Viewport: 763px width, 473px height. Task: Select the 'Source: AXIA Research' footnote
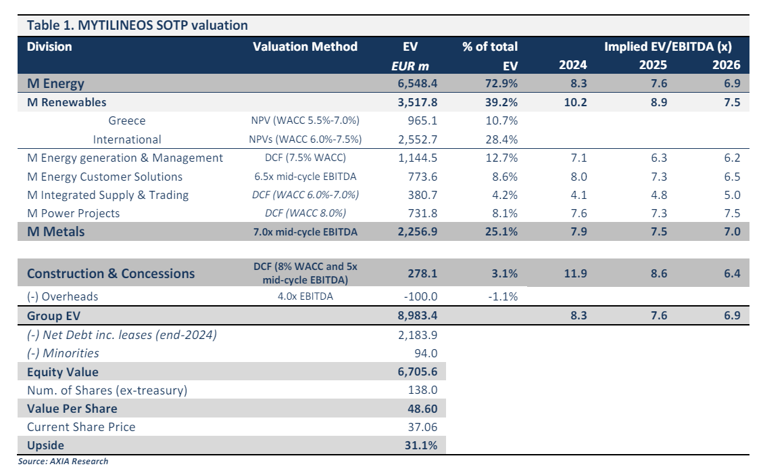pyautogui.click(x=64, y=461)
